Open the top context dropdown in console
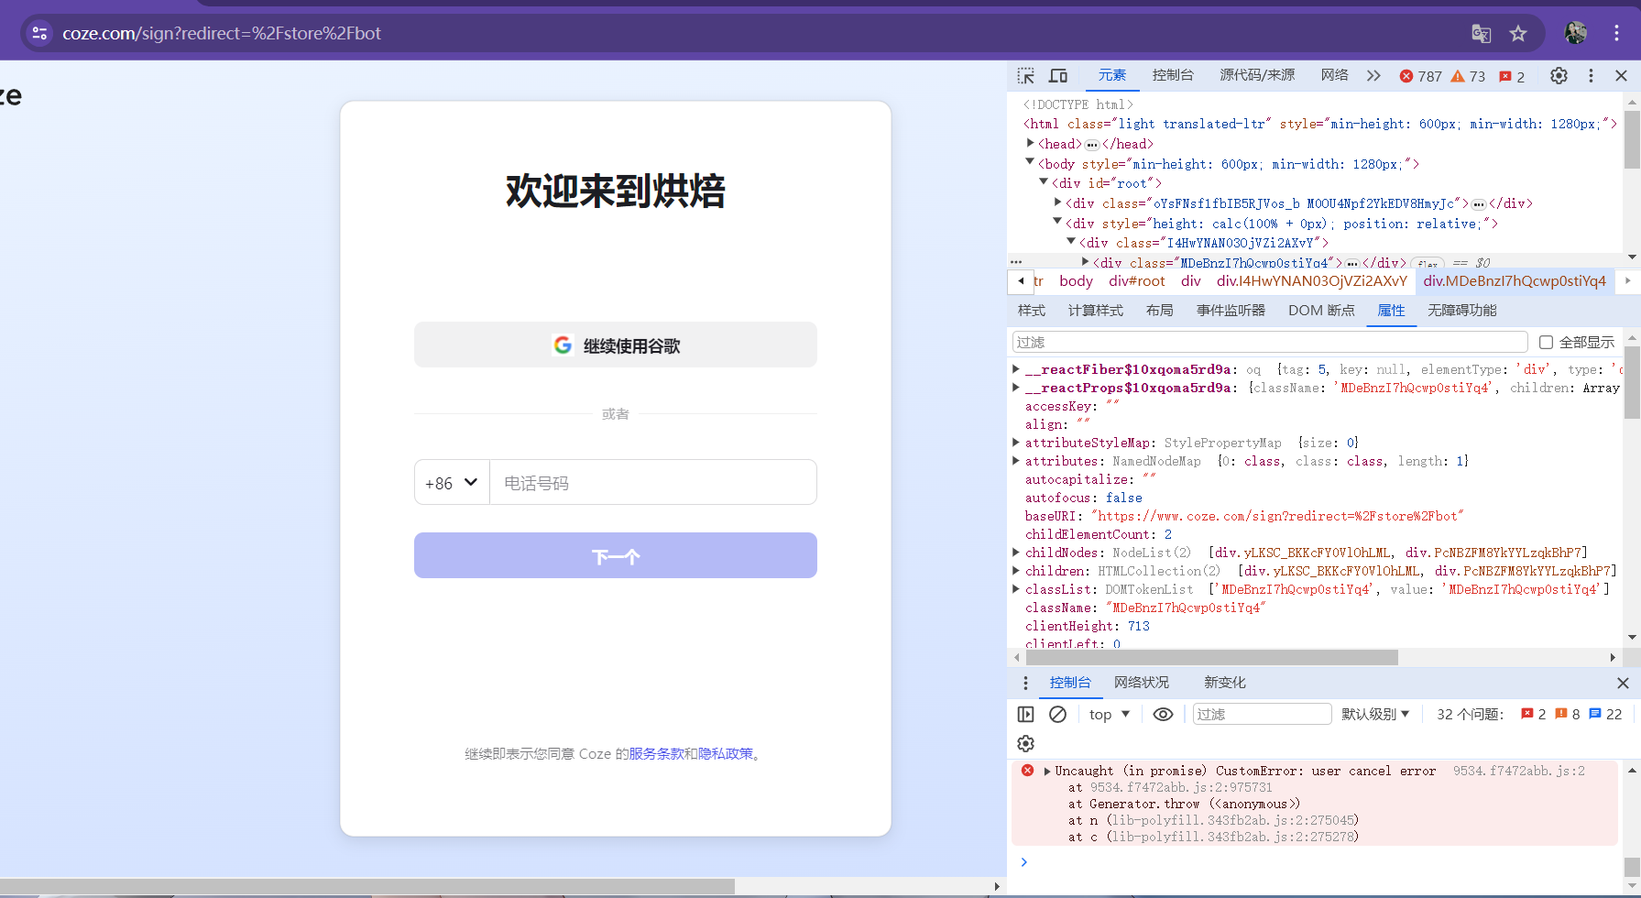 [1110, 714]
